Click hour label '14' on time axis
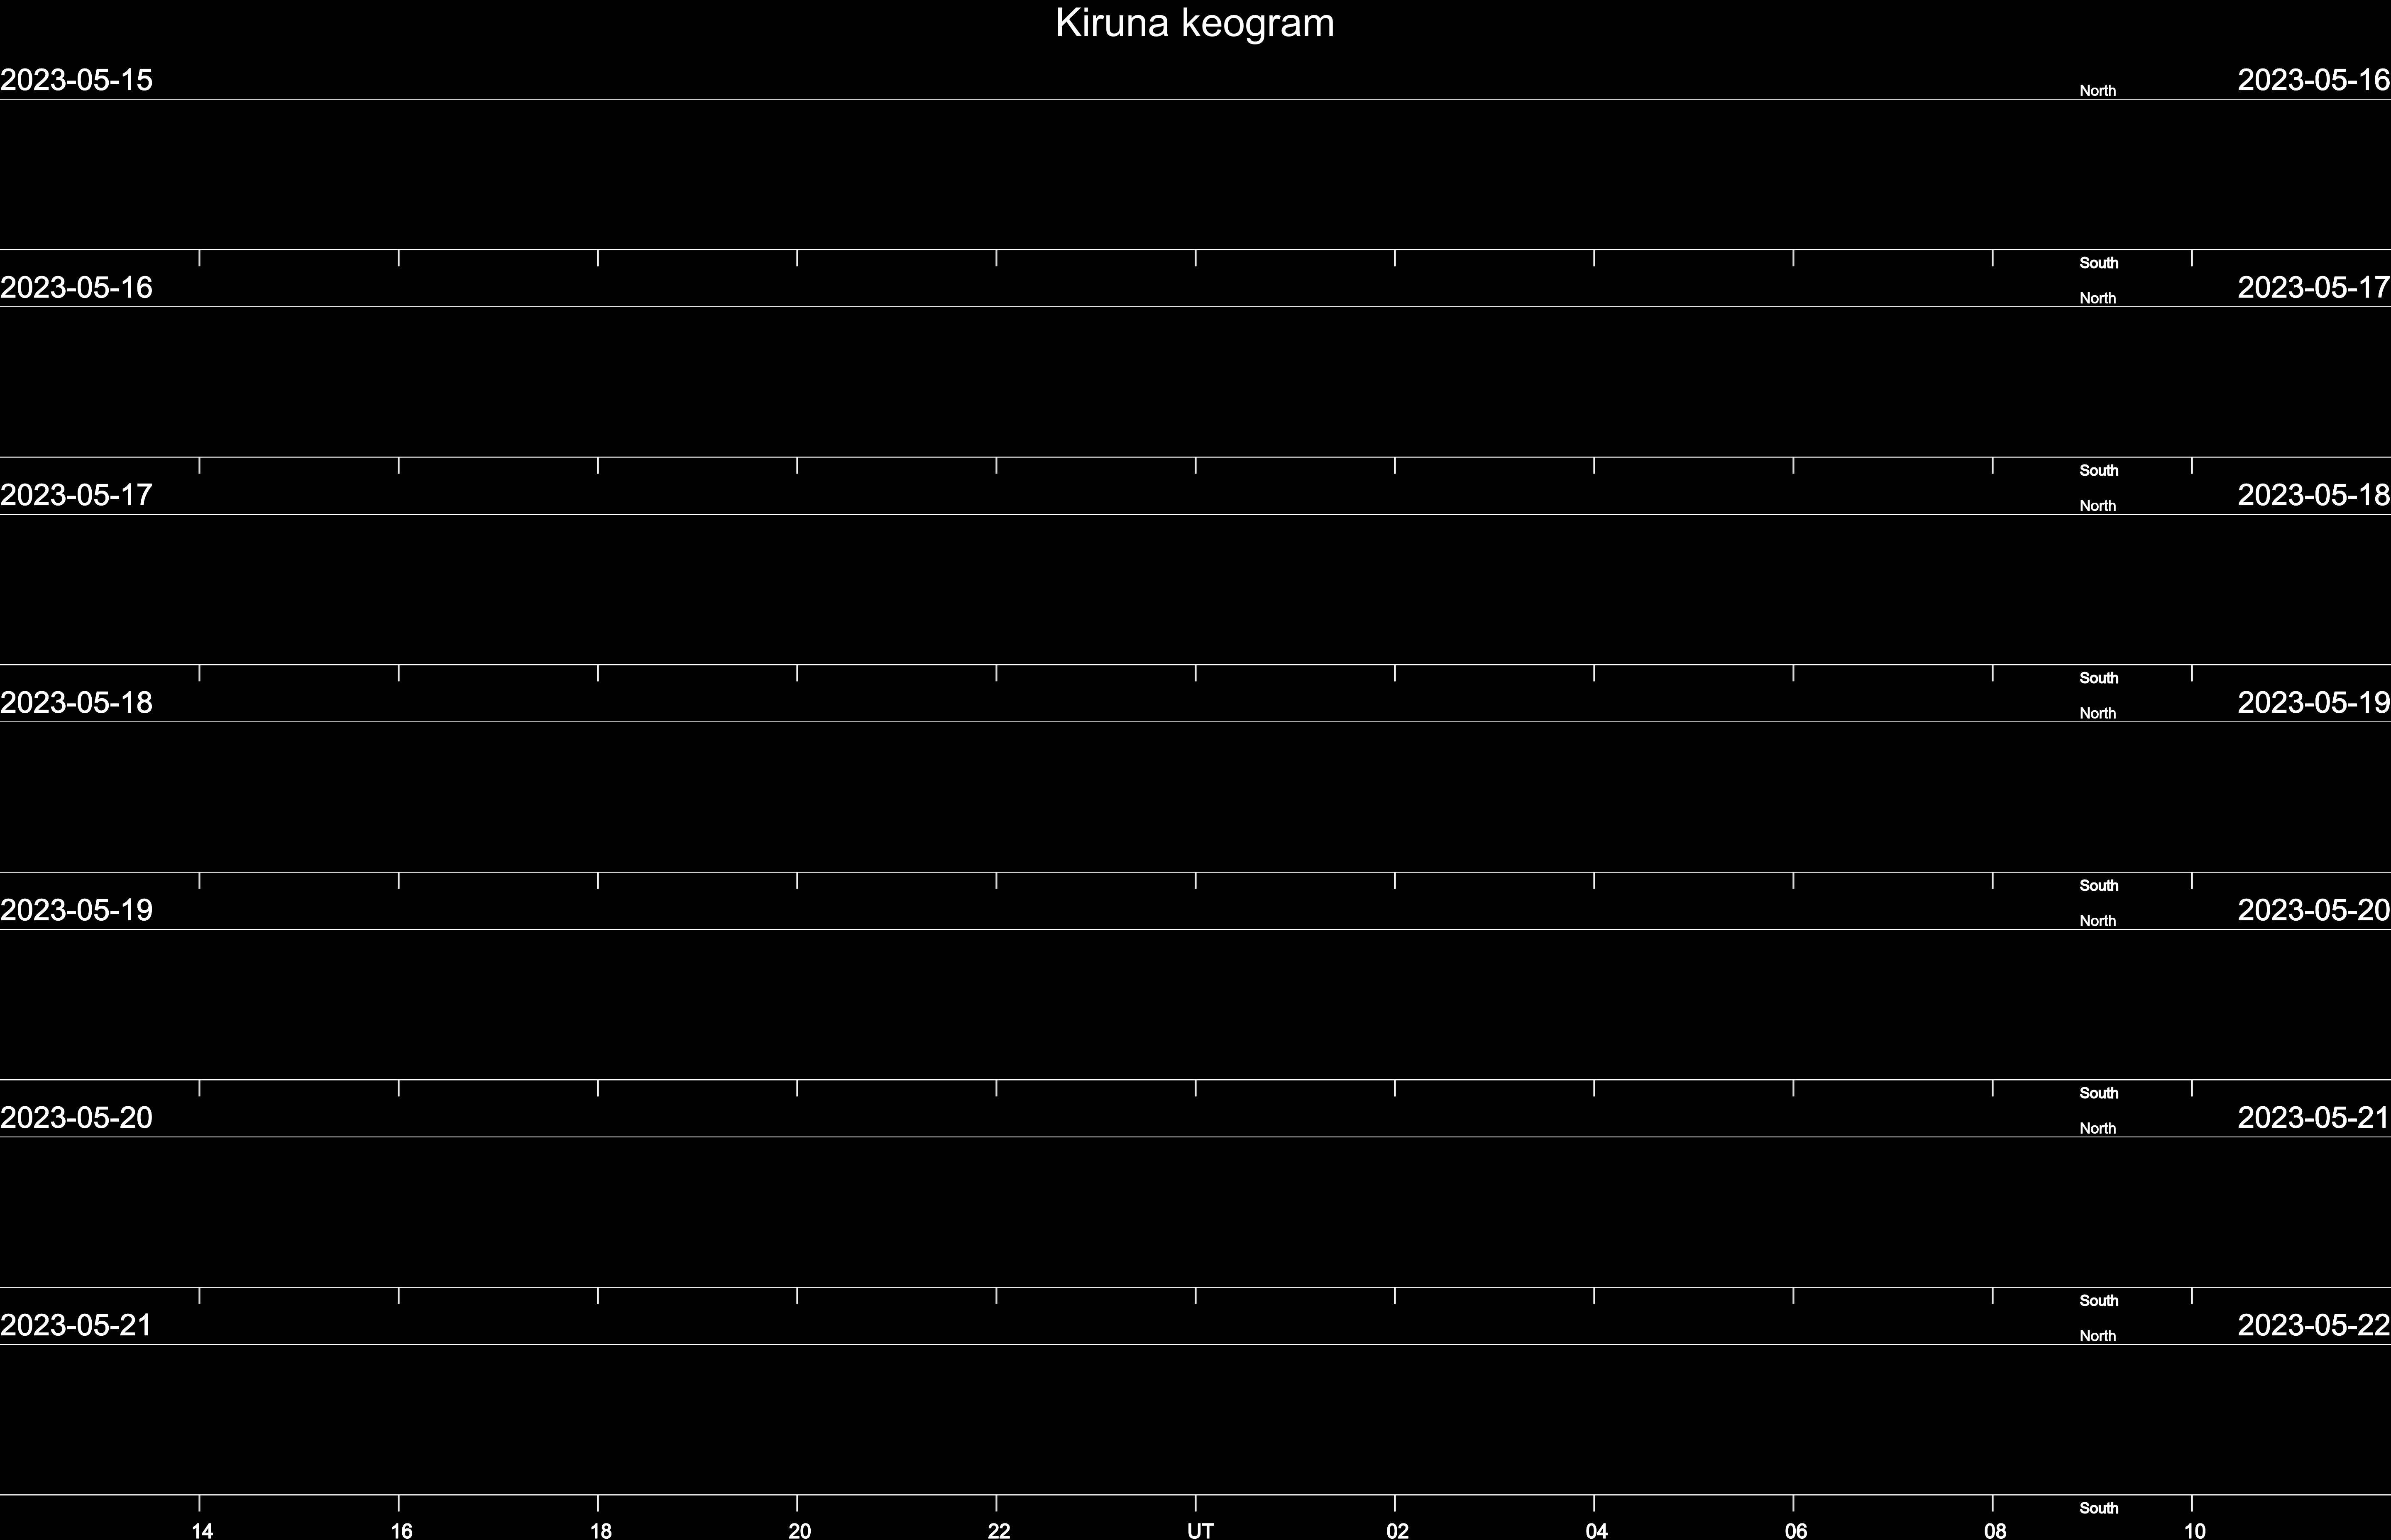The width and height of the screenshot is (2391, 1540). click(x=202, y=1530)
